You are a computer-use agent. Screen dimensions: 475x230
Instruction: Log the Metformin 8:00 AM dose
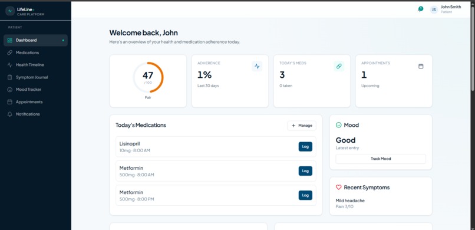pyautogui.click(x=305, y=171)
